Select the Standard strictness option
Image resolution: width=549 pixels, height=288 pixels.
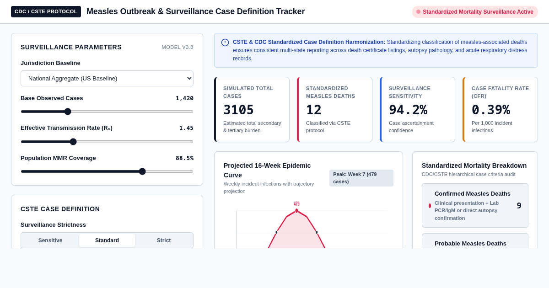107,240
